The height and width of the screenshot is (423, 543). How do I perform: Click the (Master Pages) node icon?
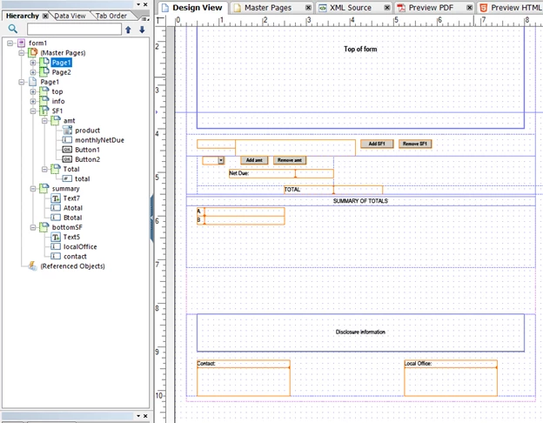click(x=33, y=53)
